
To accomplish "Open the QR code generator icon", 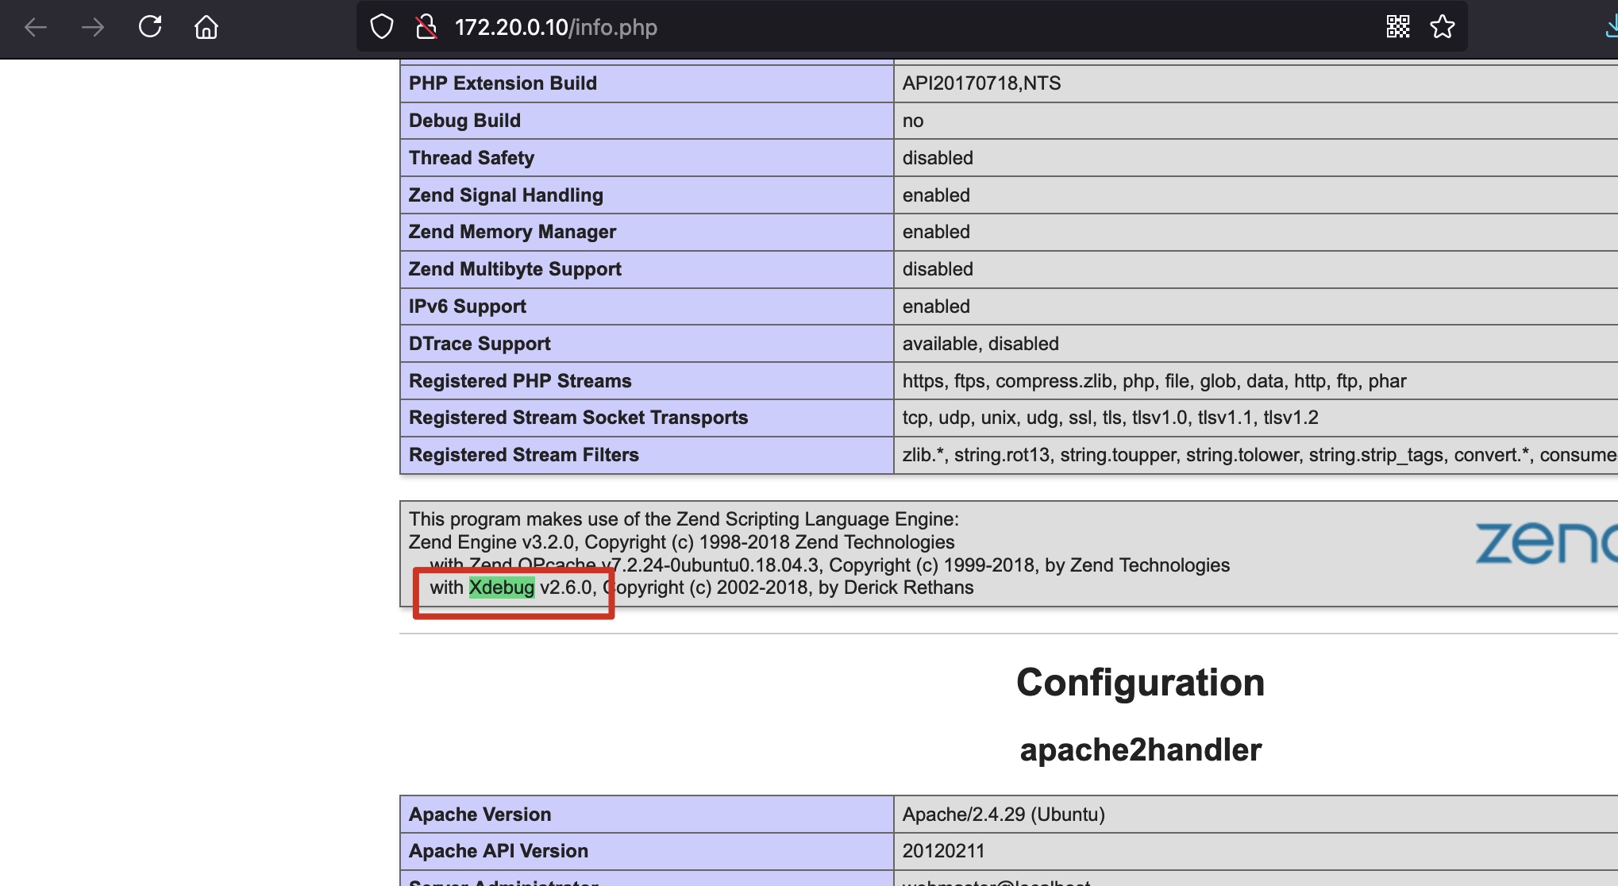I will pyautogui.click(x=1397, y=27).
